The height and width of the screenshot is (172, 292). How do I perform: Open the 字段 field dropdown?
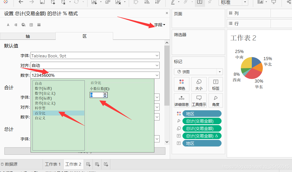point(160,25)
